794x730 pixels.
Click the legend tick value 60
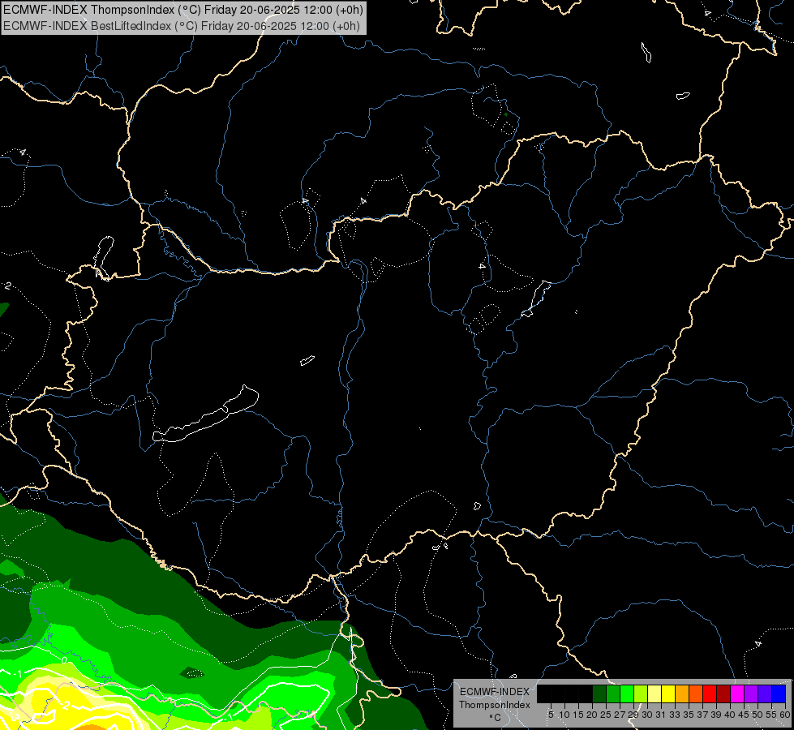pos(785,715)
